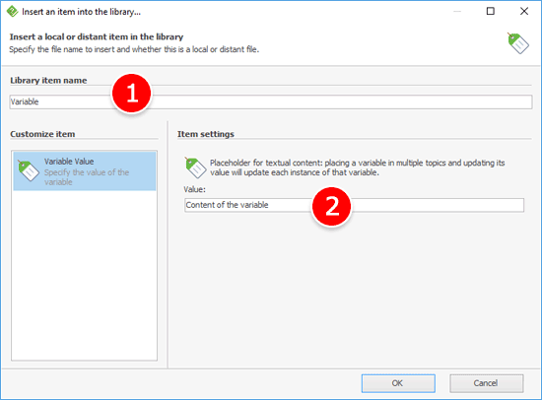This screenshot has width=542, height=400.
Task: Click the Item settings section heading
Action: pos(206,134)
